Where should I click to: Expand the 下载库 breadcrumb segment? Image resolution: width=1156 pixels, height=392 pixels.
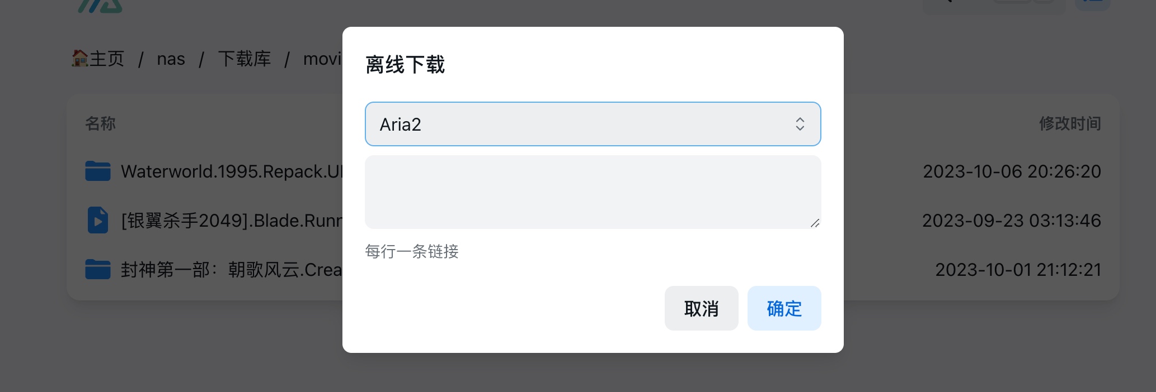[245, 58]
